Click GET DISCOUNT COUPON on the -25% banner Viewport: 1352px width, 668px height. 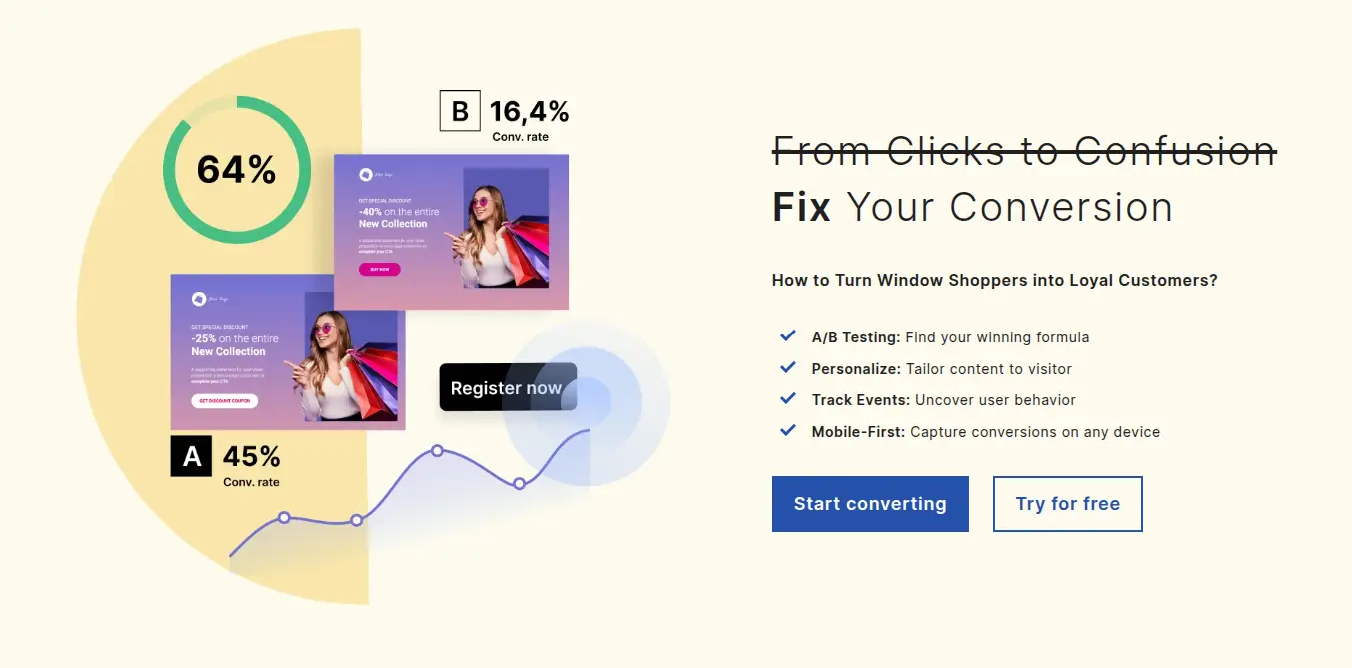click(225, 400)
